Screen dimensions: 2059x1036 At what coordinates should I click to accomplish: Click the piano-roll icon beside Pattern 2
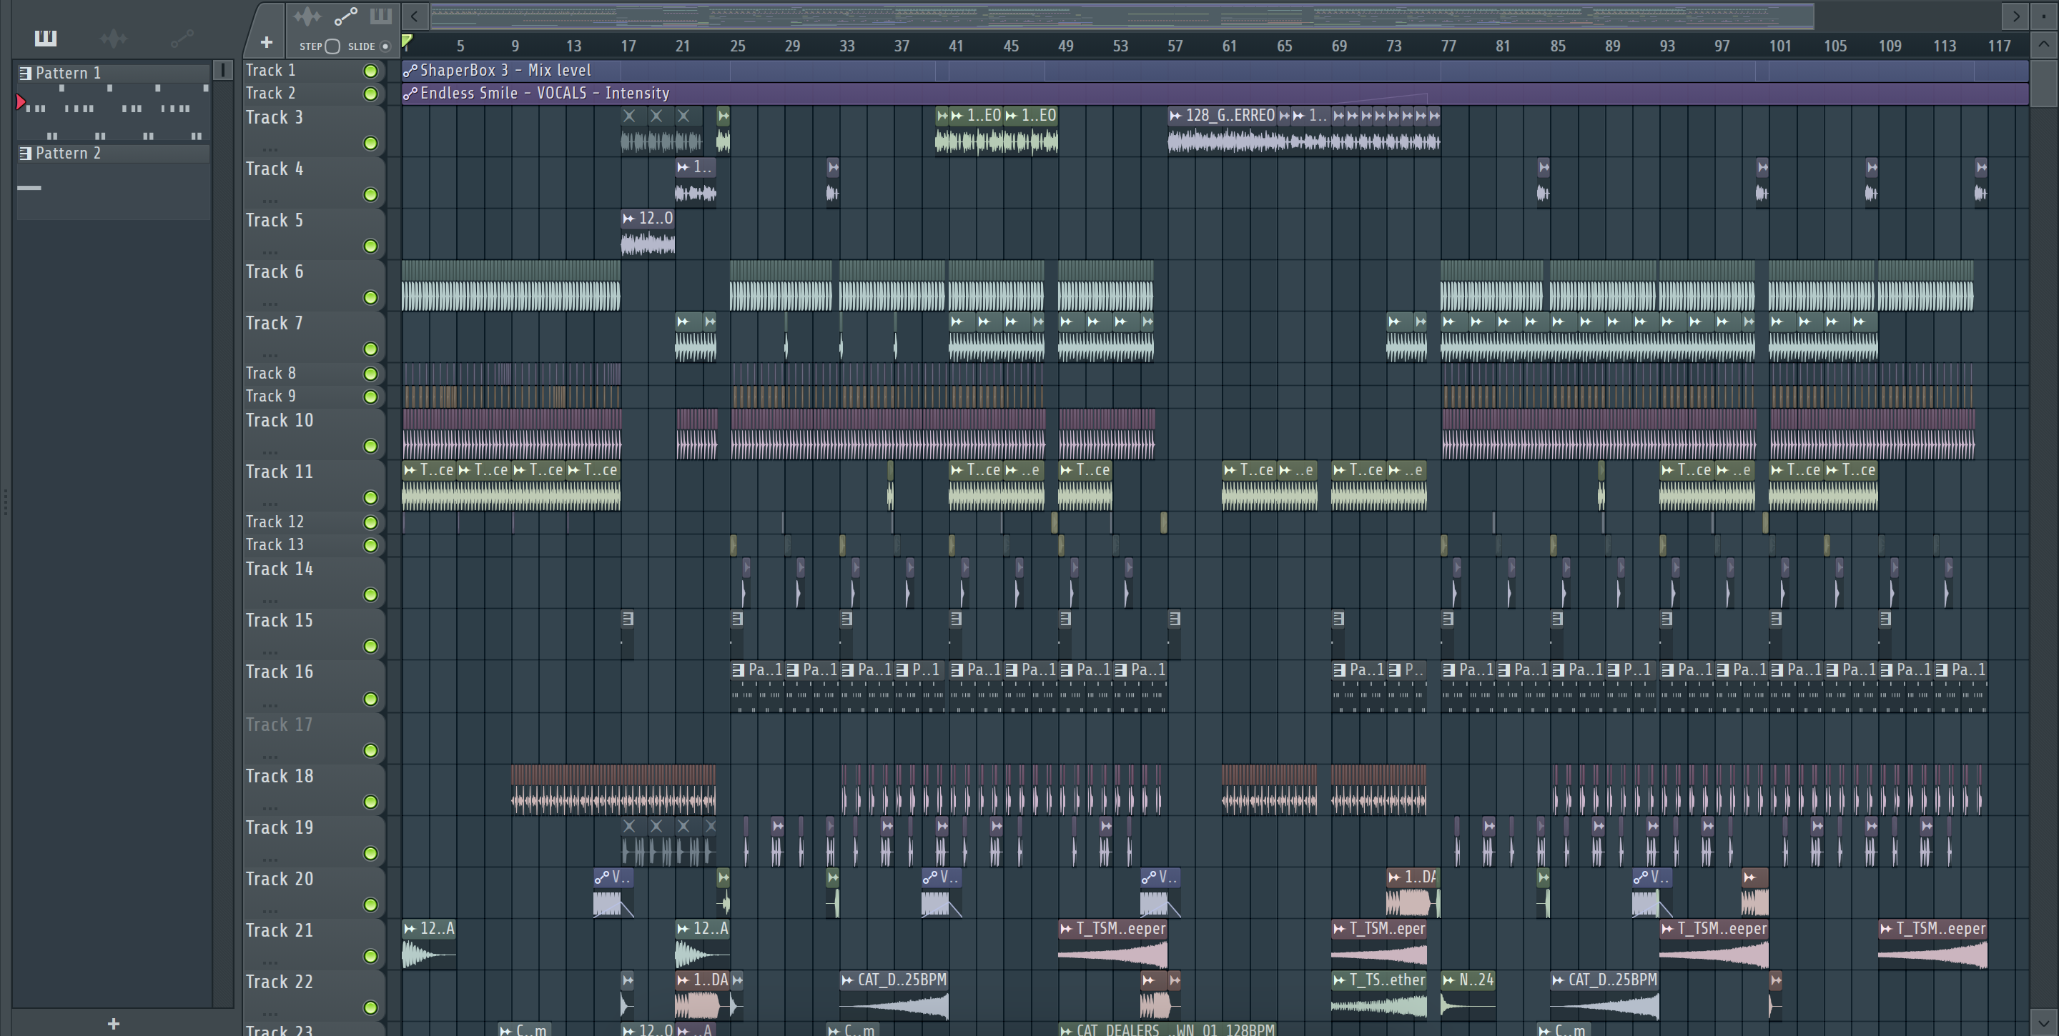point(26,153)
